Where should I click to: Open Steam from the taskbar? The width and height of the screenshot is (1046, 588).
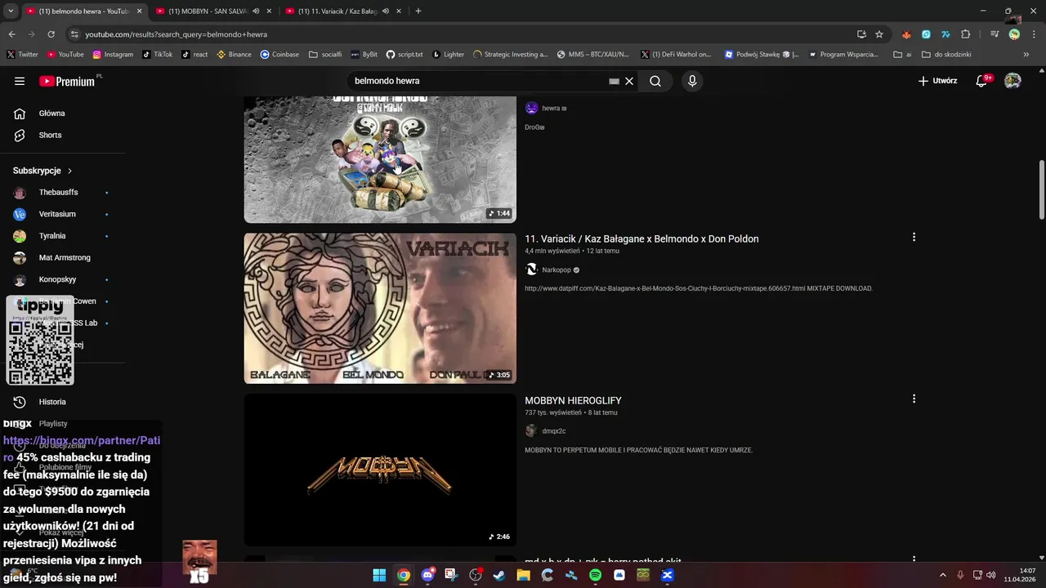click(x=499, y=575)
